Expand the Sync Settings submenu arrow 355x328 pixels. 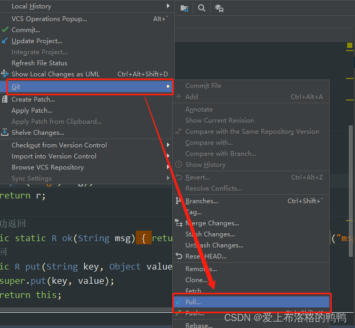pyautogui.click(x=168, y=178)
